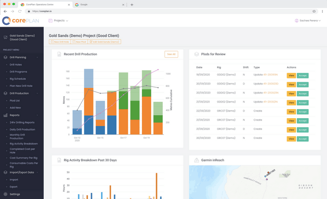Image resolution: width=327 pixels, height=199 pixels.
Task: Open Daily Drill Production report
Action: [22, 130]
